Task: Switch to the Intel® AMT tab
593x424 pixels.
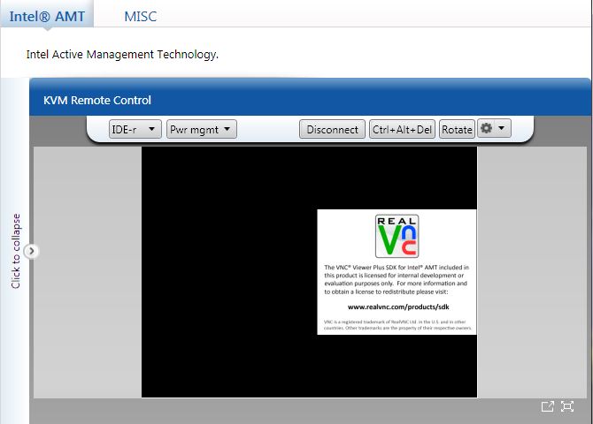Action: pos(47,15)
